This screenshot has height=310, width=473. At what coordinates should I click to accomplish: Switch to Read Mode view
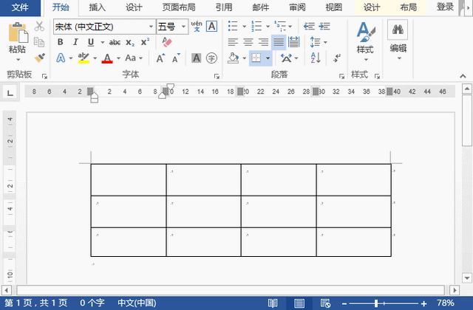tap(273, 303)
